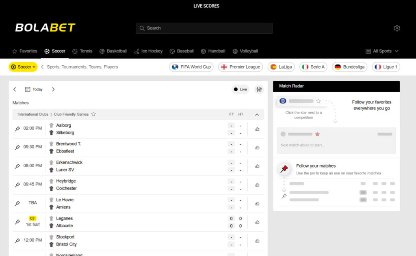Image resolution: width=416 pixels, height=256 pixels.
Task: Open statistics for Heybridge vs Colchester
Action: point(257,185)
